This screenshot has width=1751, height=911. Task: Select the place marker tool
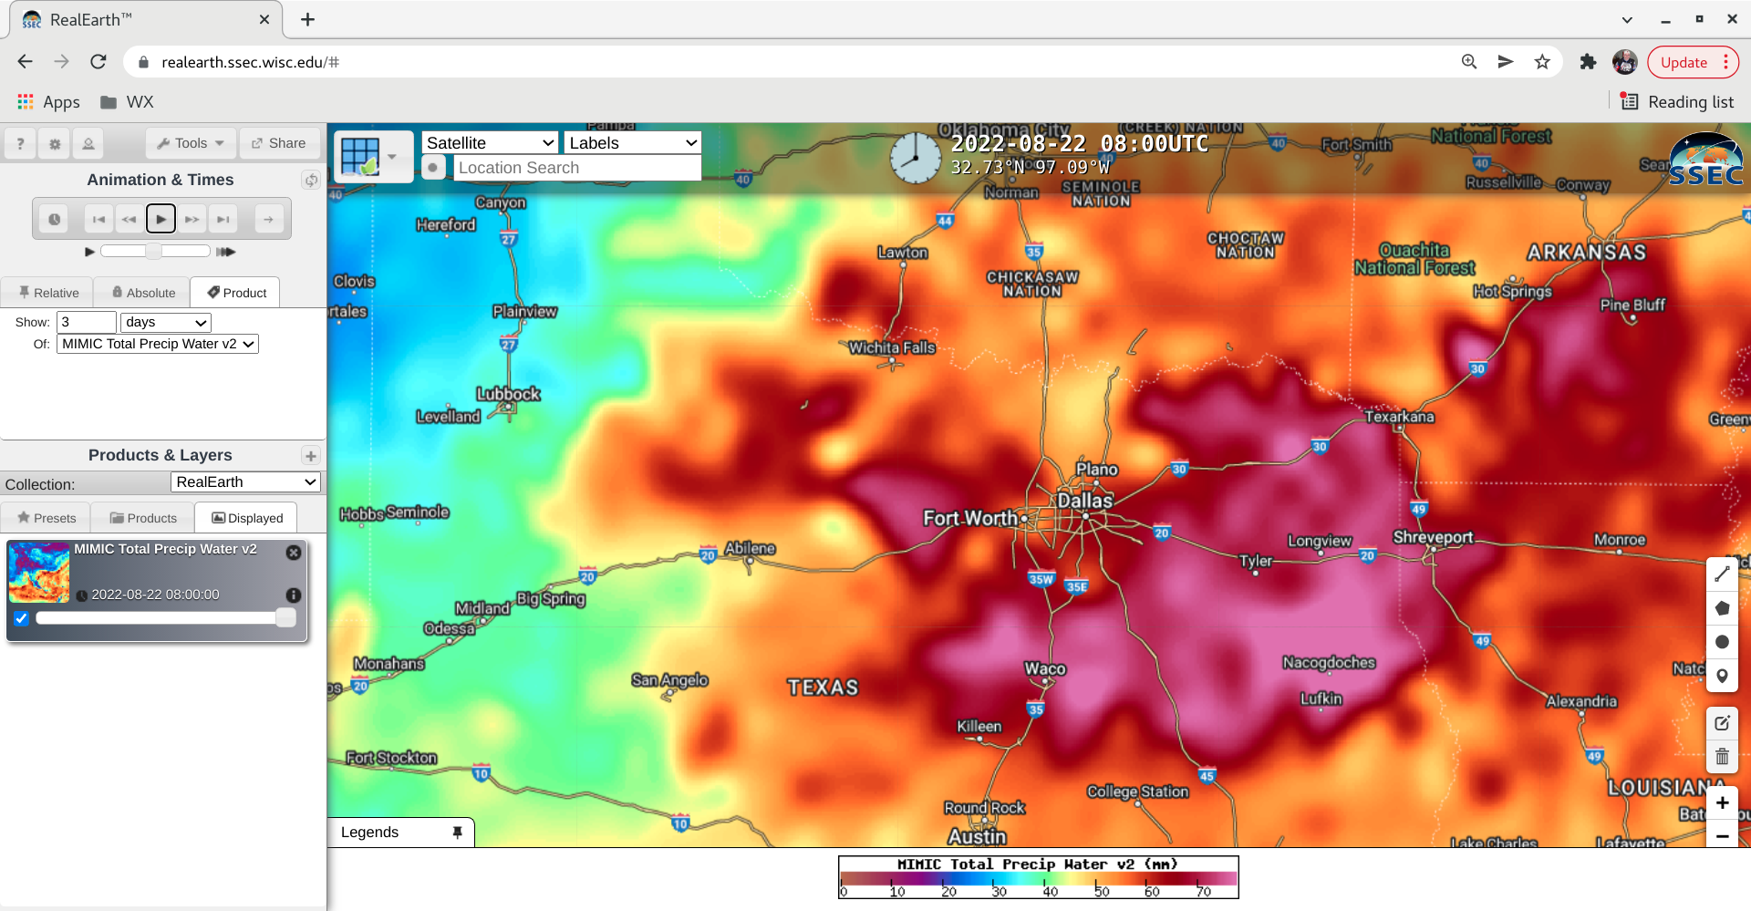[x=1722, y=676]
